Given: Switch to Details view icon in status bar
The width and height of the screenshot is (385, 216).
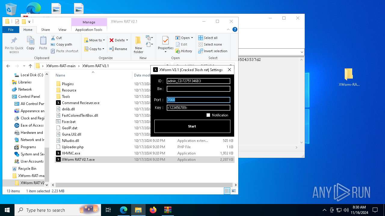Looking at the screenshot, I should (227, 191).
